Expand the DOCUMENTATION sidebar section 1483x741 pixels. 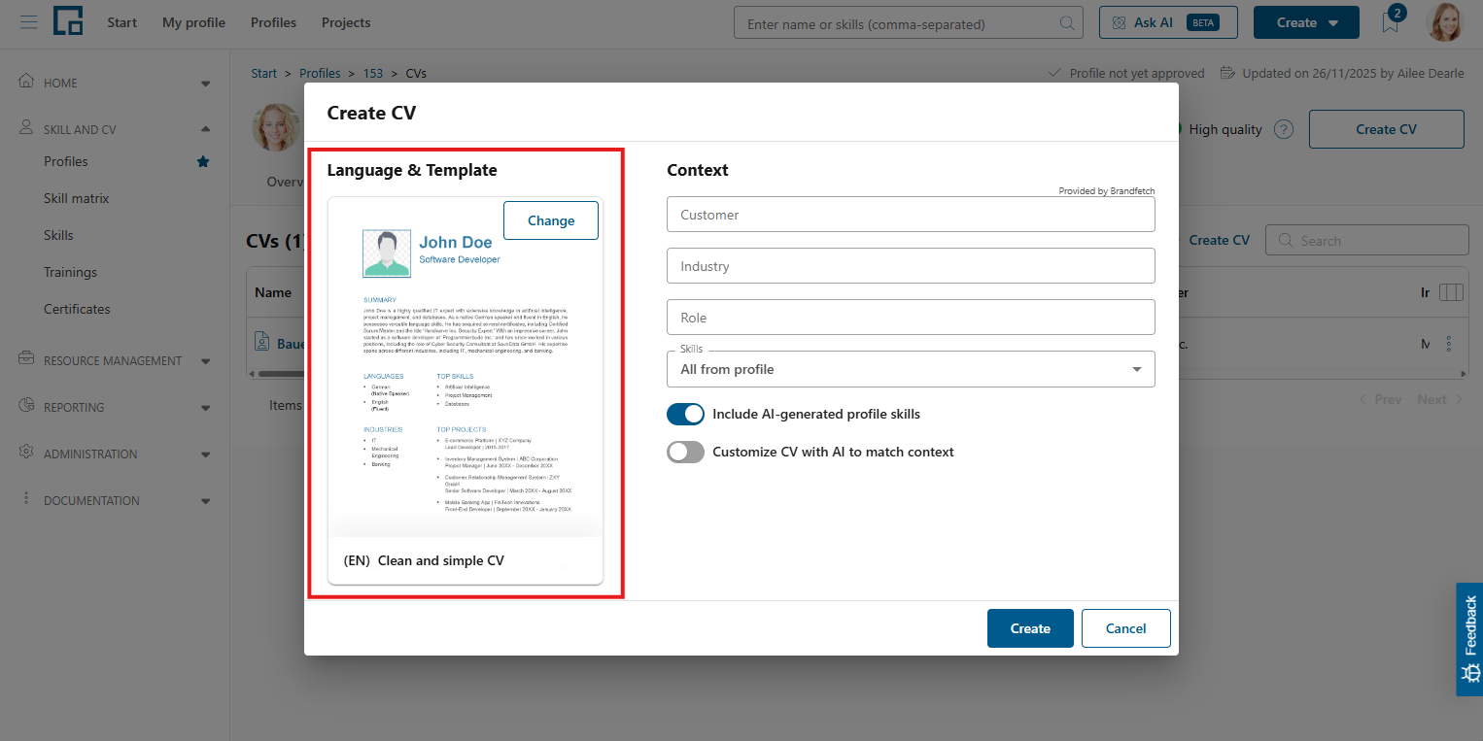coord(205,501)
